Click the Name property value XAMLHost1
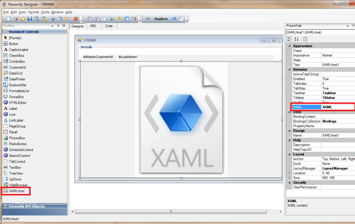Screen dimensions: 355x224 [x=338, y=135]
